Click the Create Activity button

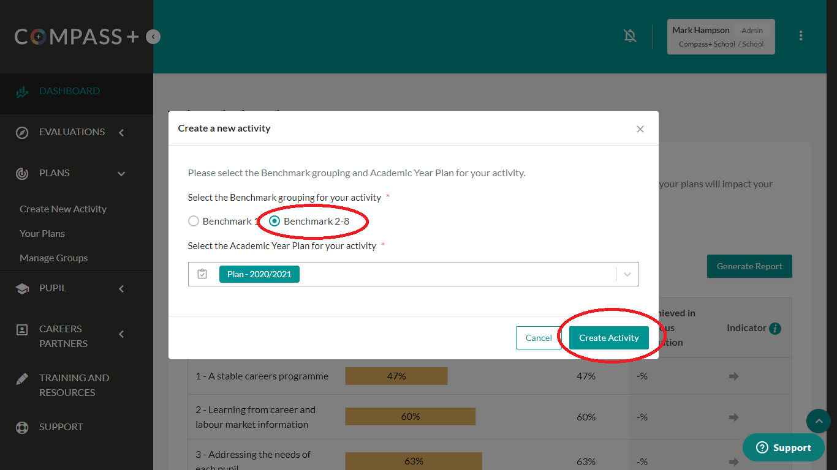tap(608, 338)
